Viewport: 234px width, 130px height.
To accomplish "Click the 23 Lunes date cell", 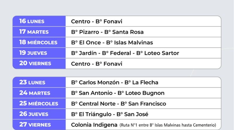I will (x=32, y=82).
